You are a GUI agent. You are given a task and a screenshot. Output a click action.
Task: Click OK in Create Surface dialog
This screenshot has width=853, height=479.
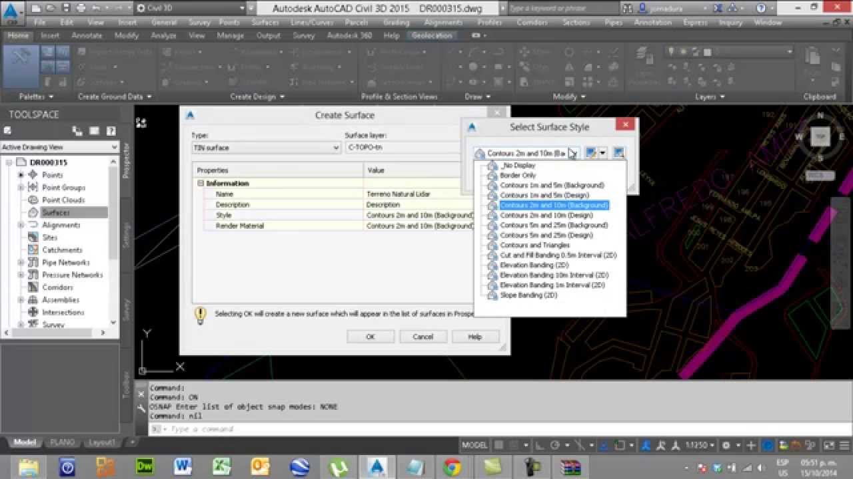[371, 337]
